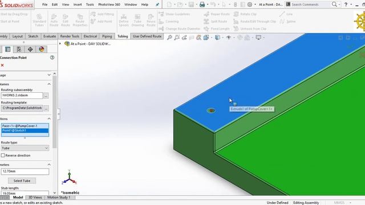Open View Settings monitor icon
365x205 pixels.
pyautogui.click(x=258, y=38)
